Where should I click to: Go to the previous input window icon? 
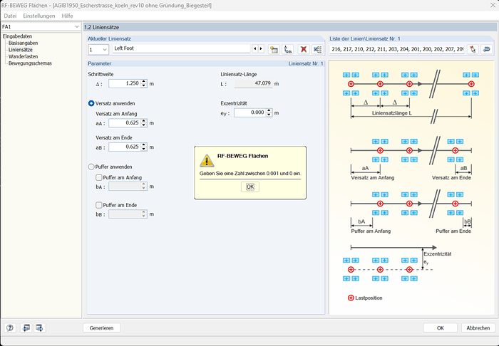(26, 327)
